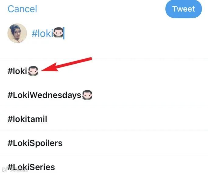
Task: Click the #loki text in the compose field
Action: (42, 33)
